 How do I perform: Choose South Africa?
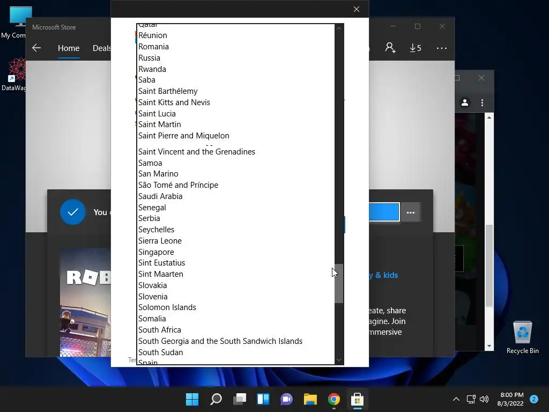click(x=235, y=330)
